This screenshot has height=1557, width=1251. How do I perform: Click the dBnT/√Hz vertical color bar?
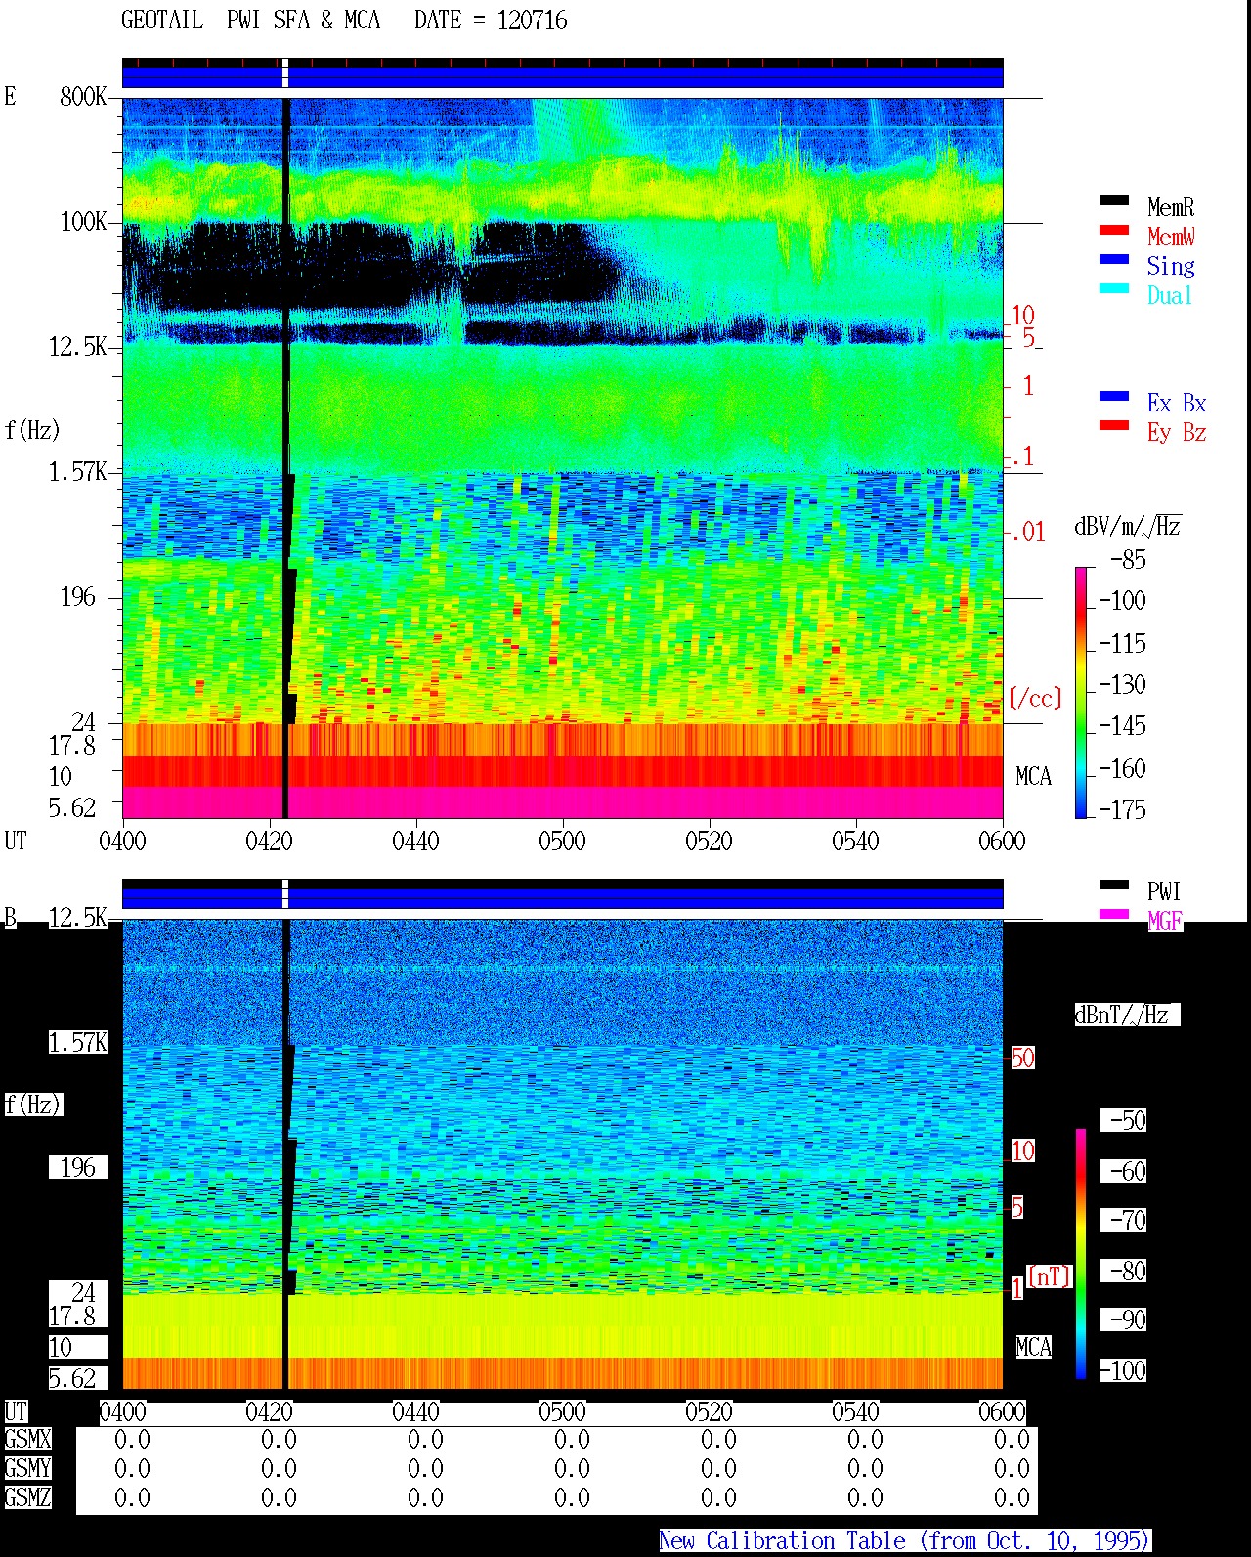point(1081,1254)
